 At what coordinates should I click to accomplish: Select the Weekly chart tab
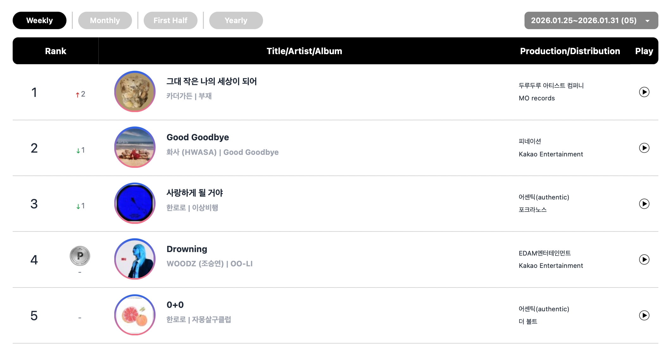(x=40, y=21)
